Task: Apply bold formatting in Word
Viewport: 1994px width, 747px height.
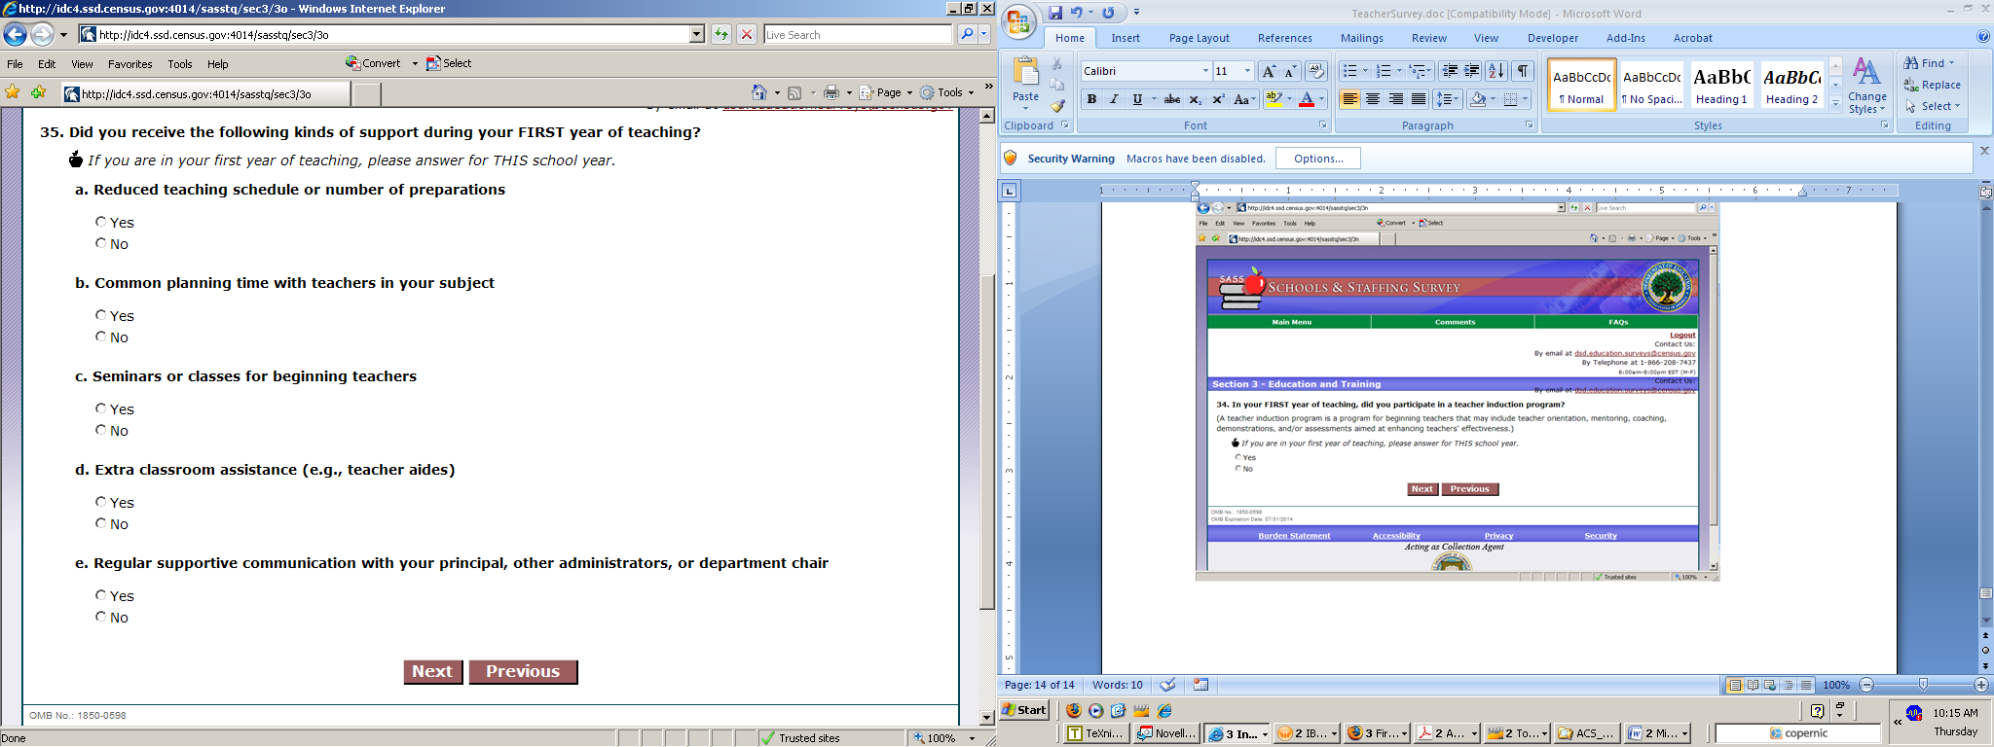Action: pyautogui.click(x=1091, y=99)
